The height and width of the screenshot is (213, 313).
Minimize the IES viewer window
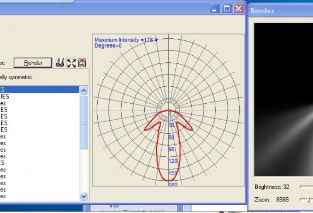[215, 9]
